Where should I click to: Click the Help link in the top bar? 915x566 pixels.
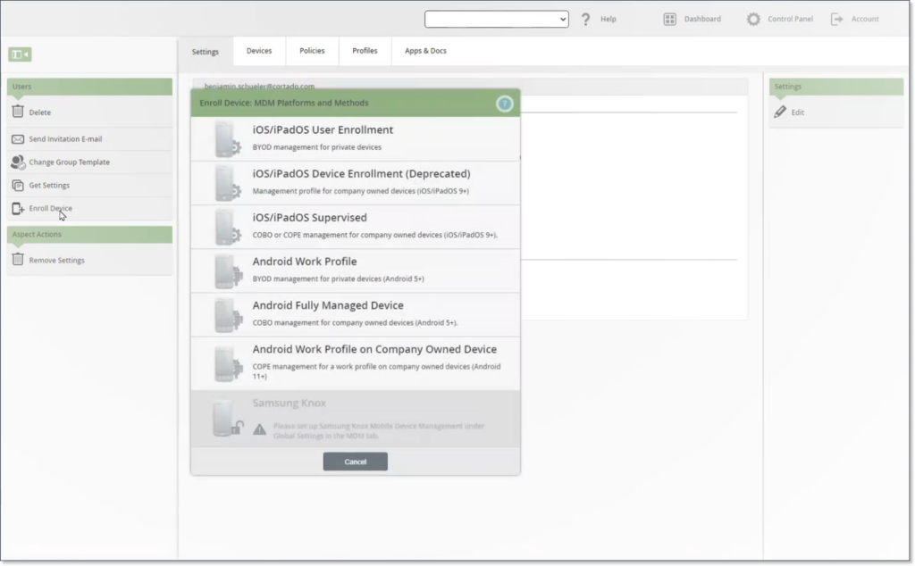click(x=608, y=20)
